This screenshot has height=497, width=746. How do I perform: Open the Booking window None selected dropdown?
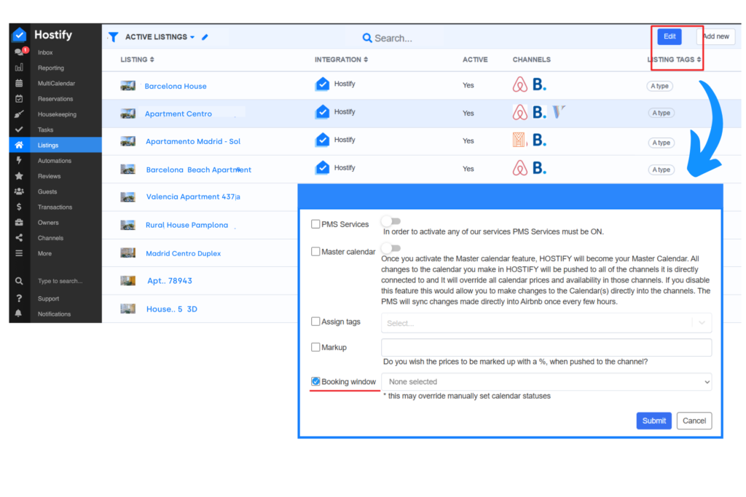pos(546,381)
